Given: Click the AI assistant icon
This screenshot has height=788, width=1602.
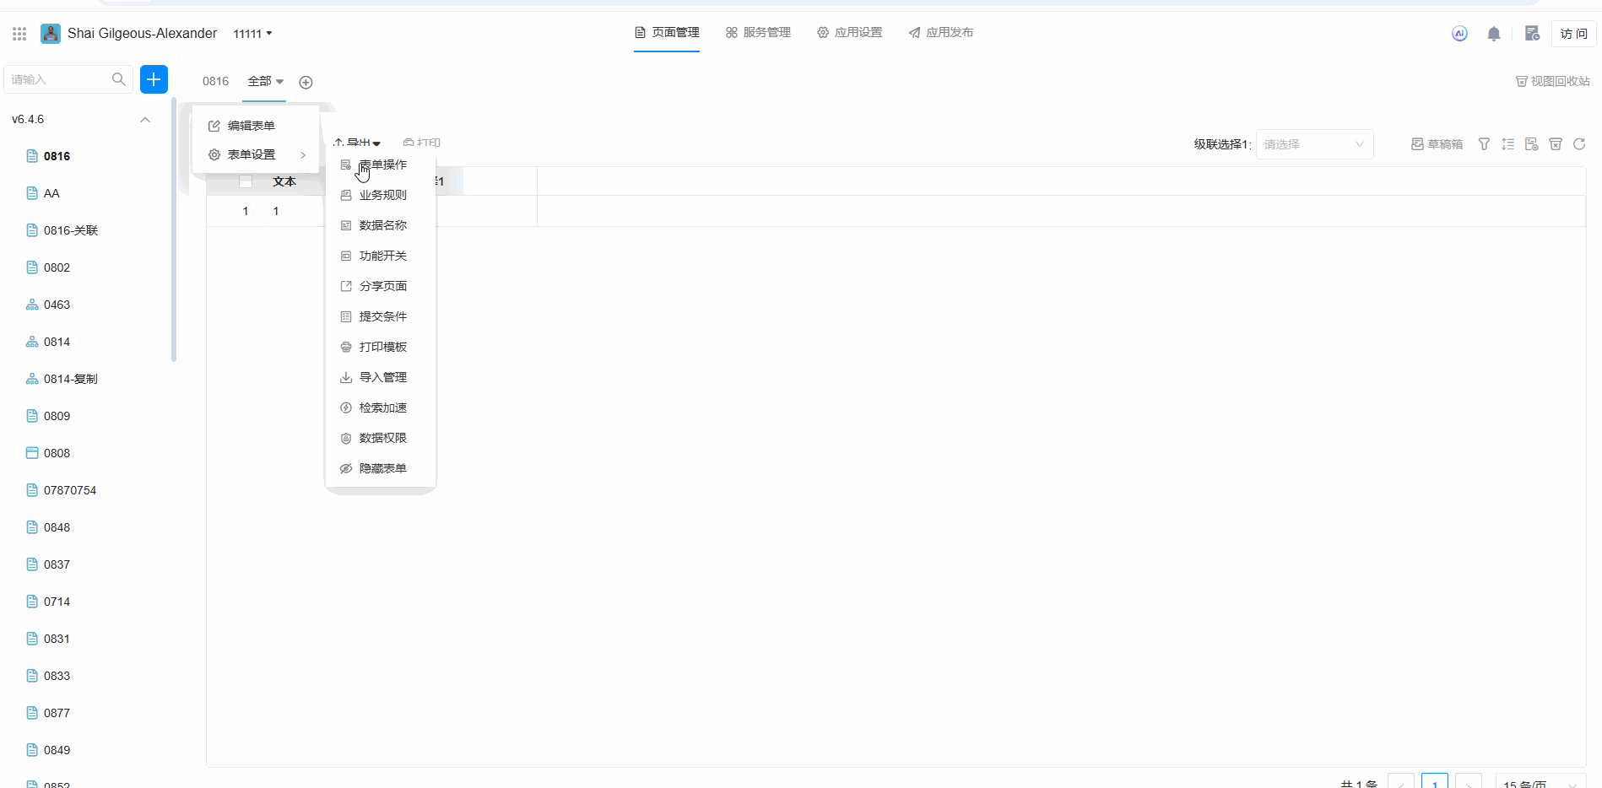Looking at the screenshot, I should [1459, 34].
